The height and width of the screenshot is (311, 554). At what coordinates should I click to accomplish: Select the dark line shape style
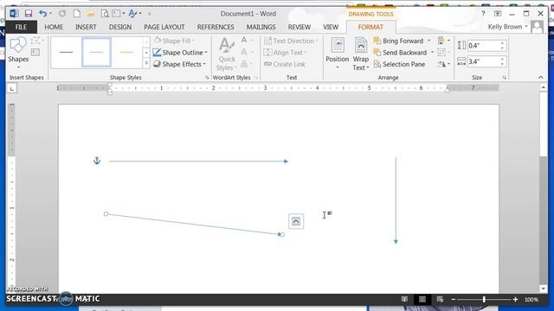[x=66, y=52]
